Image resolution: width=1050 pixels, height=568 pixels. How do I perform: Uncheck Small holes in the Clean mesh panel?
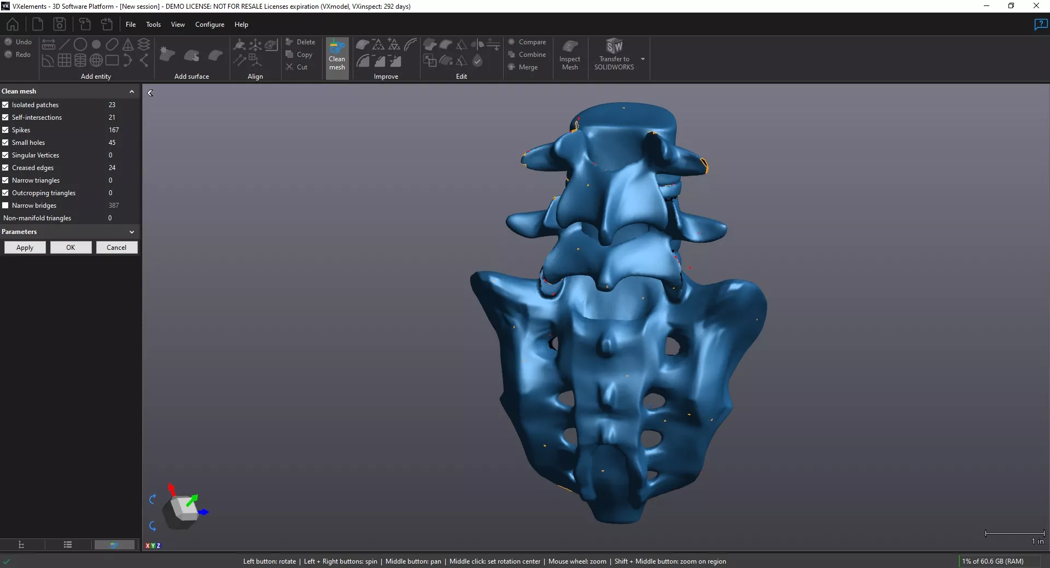[5, 142]
